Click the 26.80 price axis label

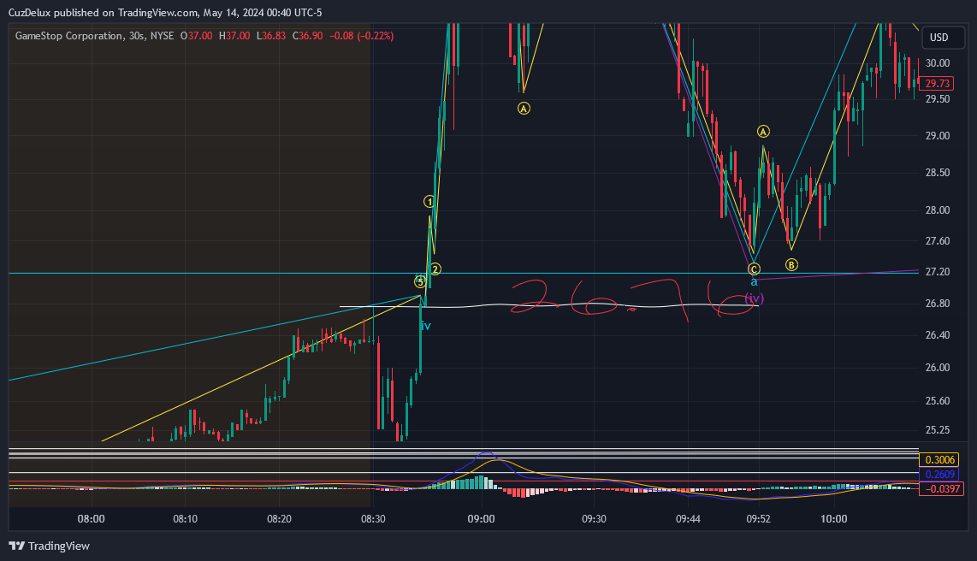(x=938, y=304)
